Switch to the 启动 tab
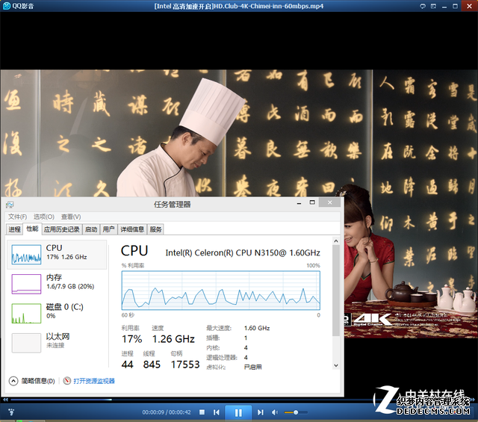This screenshot has height=422, width=478. pyautogui.click(x=91, y=229)
